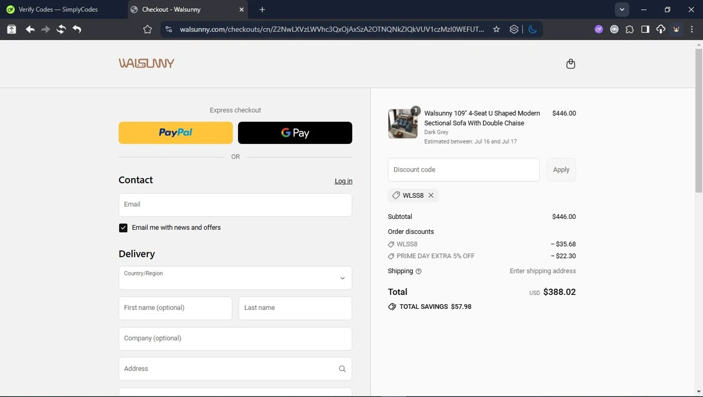Click the $388.02 total amount

tap(559, 292)
